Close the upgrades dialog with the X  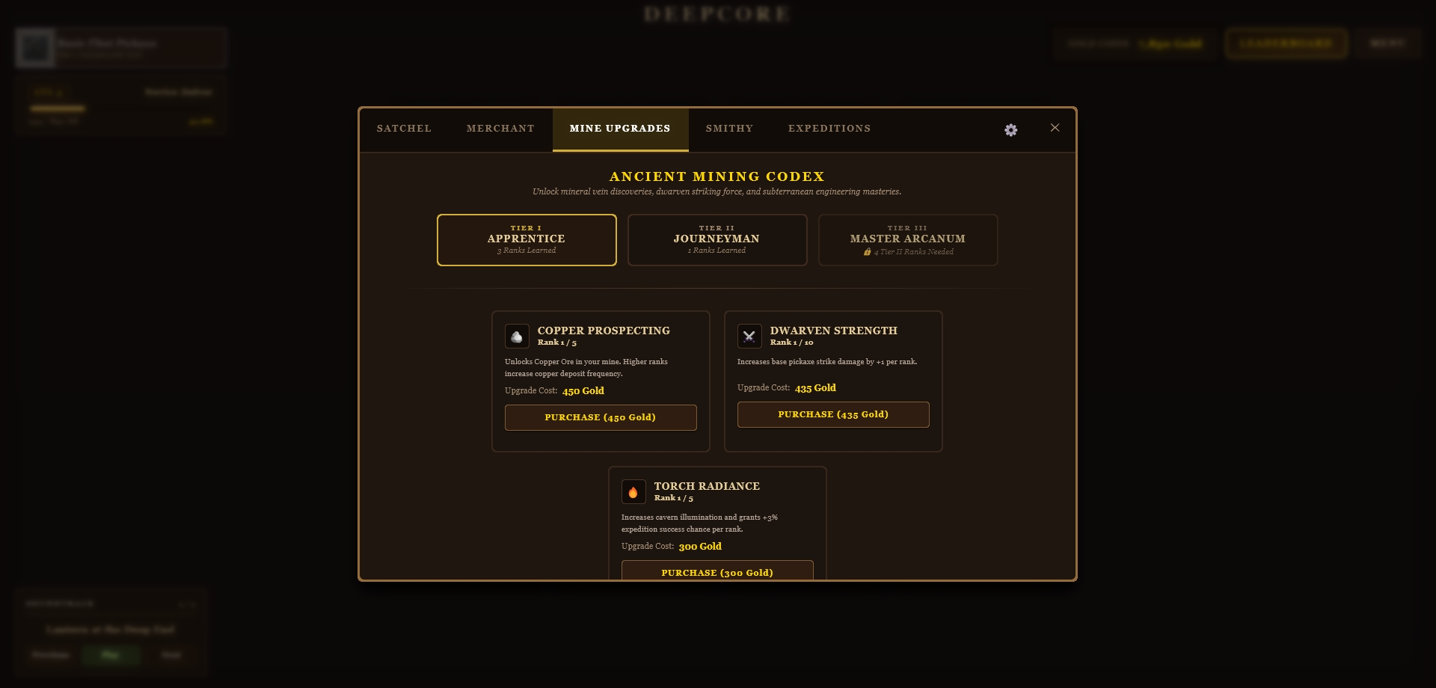(x=1055, y=128)
